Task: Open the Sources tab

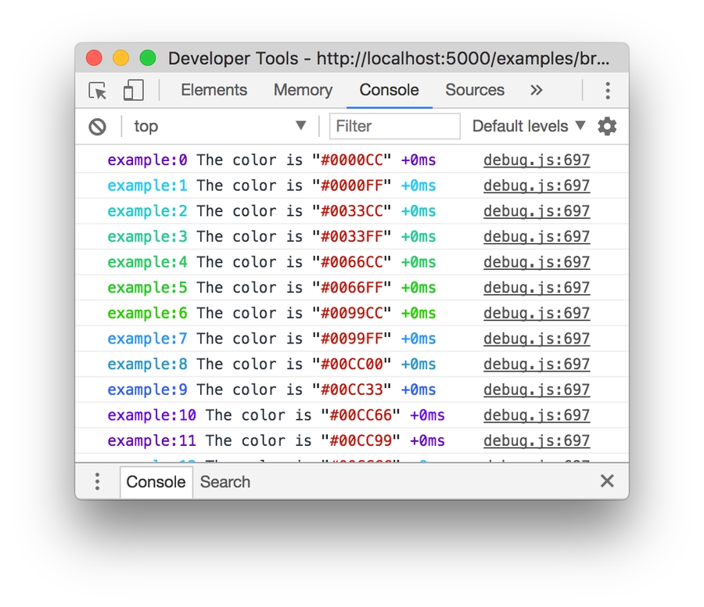Action: pyautogui.click(x=475, y=90)
